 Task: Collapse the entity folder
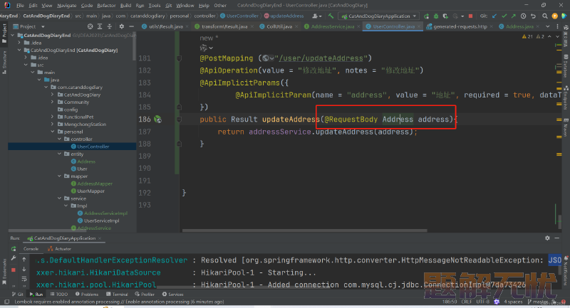click(x=60, y=154)
